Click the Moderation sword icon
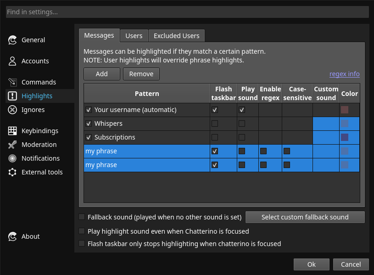The image size is (374, 275). tap(12, 145)
